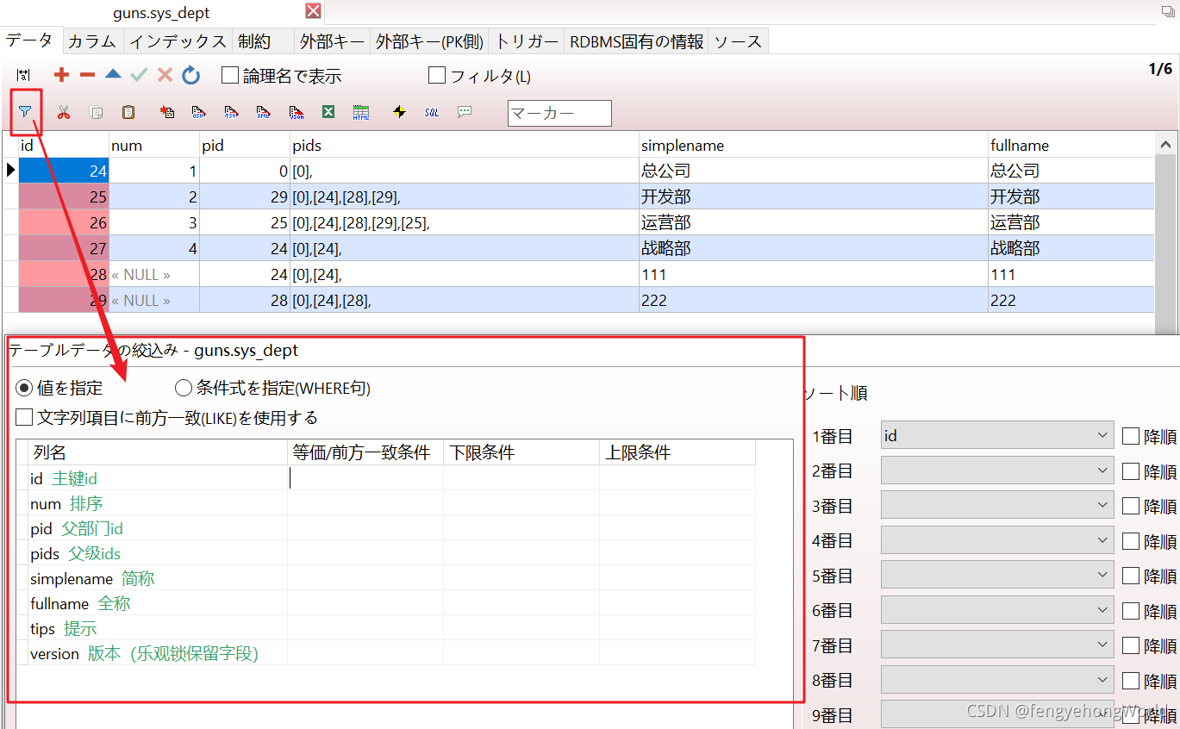Check 降順 for the 3番目 sort order
1180x729 pixels.
tap(1131, 507)
